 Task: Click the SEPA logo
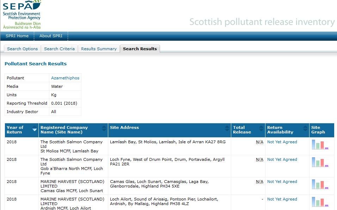(x=21, y=14)
